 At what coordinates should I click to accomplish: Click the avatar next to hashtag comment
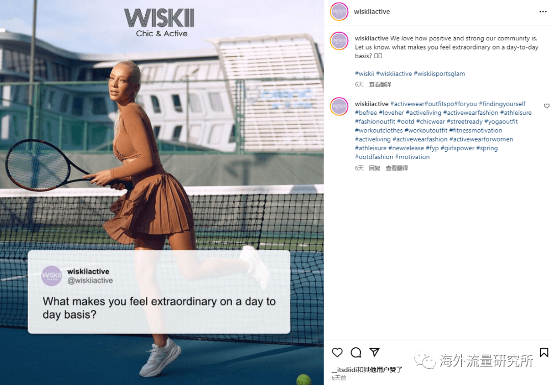tap(339, 107)
